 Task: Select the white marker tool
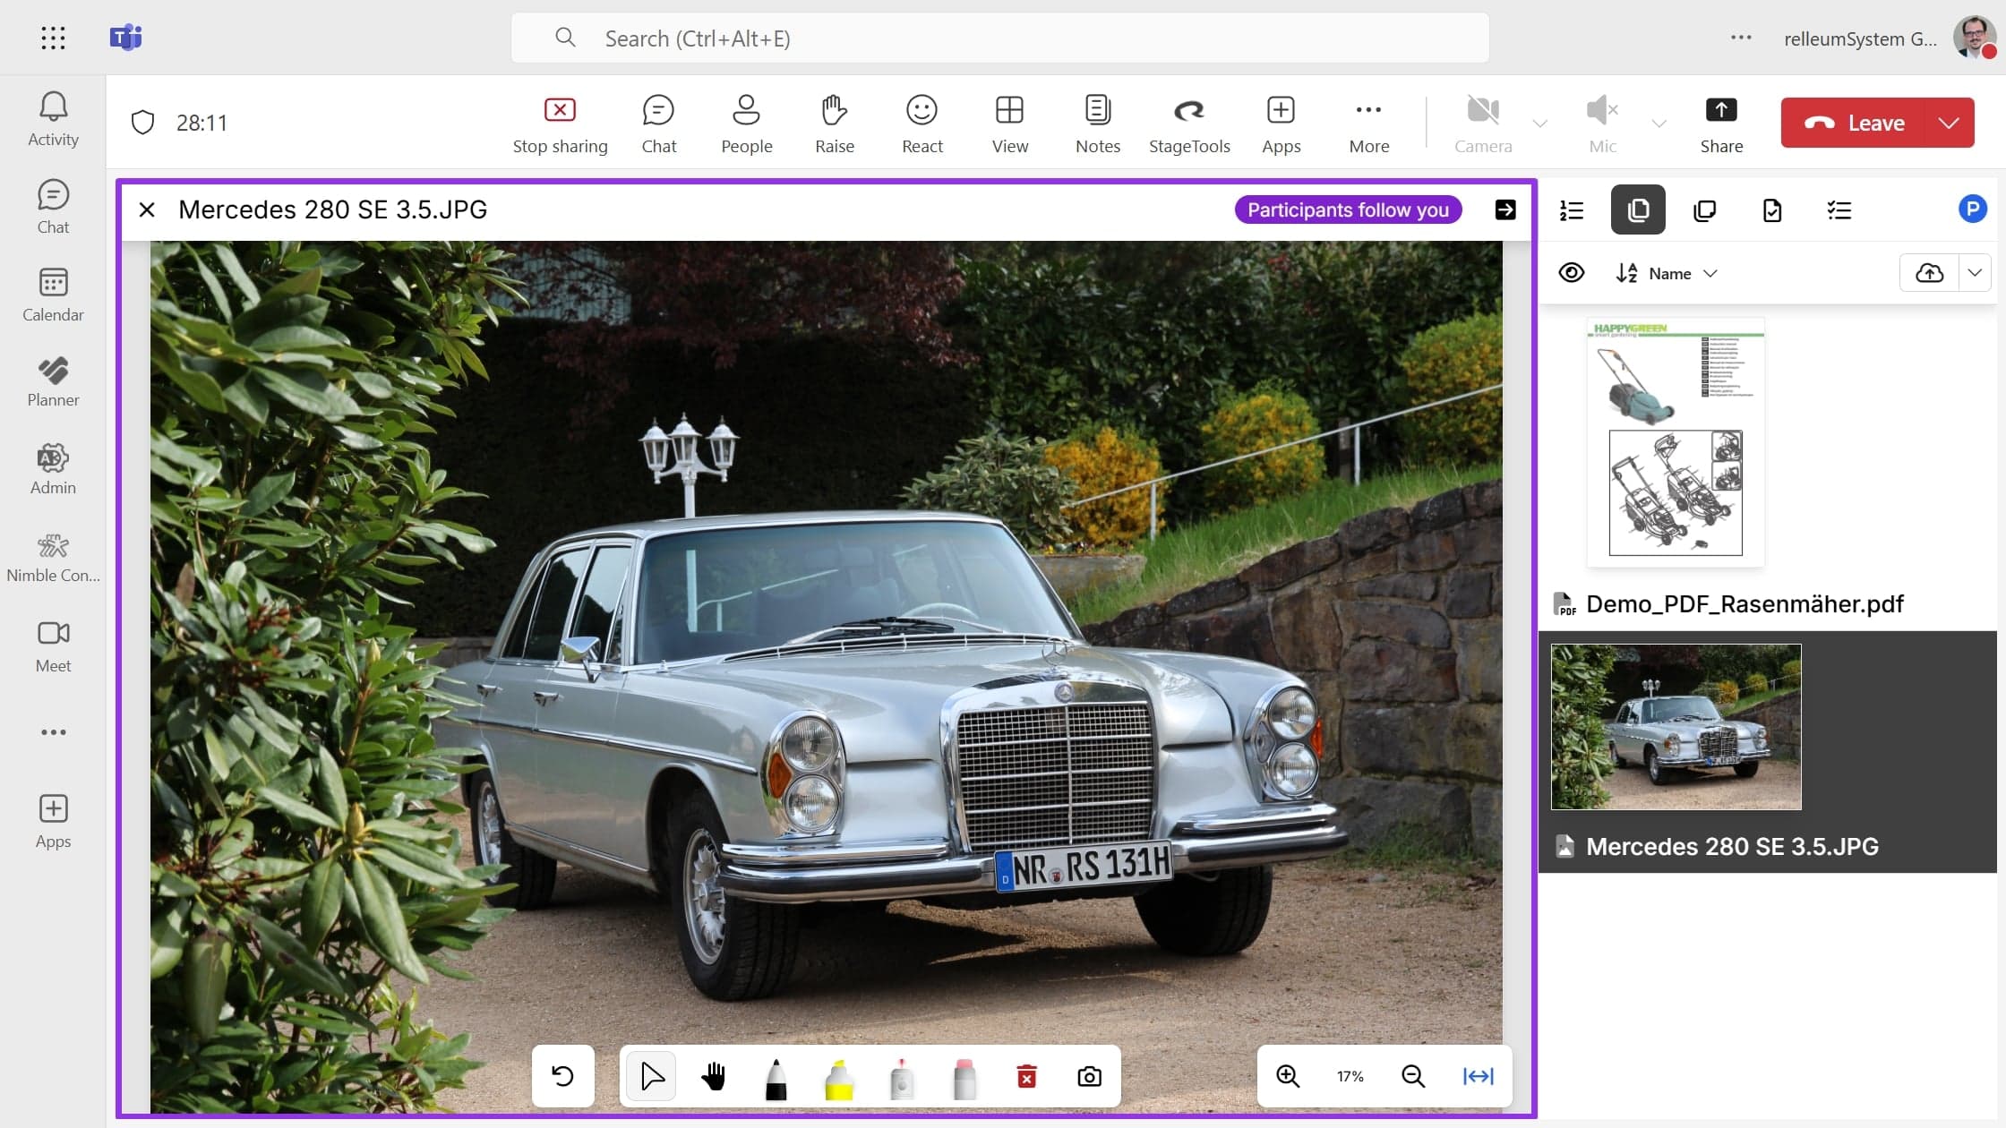902,1078
